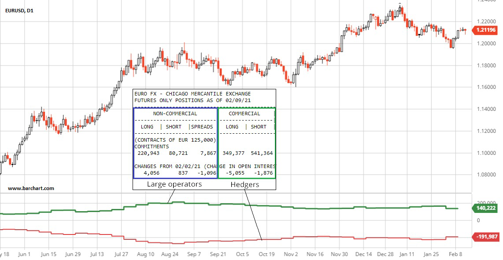Select the SPREADS column header

[x=202, y=127]
